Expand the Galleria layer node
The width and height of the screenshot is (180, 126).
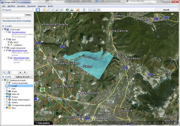(x=4, y=102)
